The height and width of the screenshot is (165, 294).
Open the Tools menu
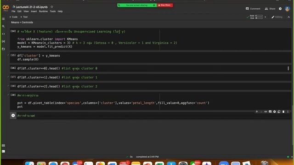(53, 11)
